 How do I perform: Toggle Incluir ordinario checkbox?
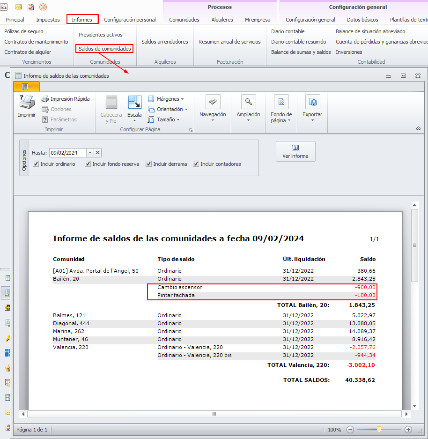(x=36, y=164)
